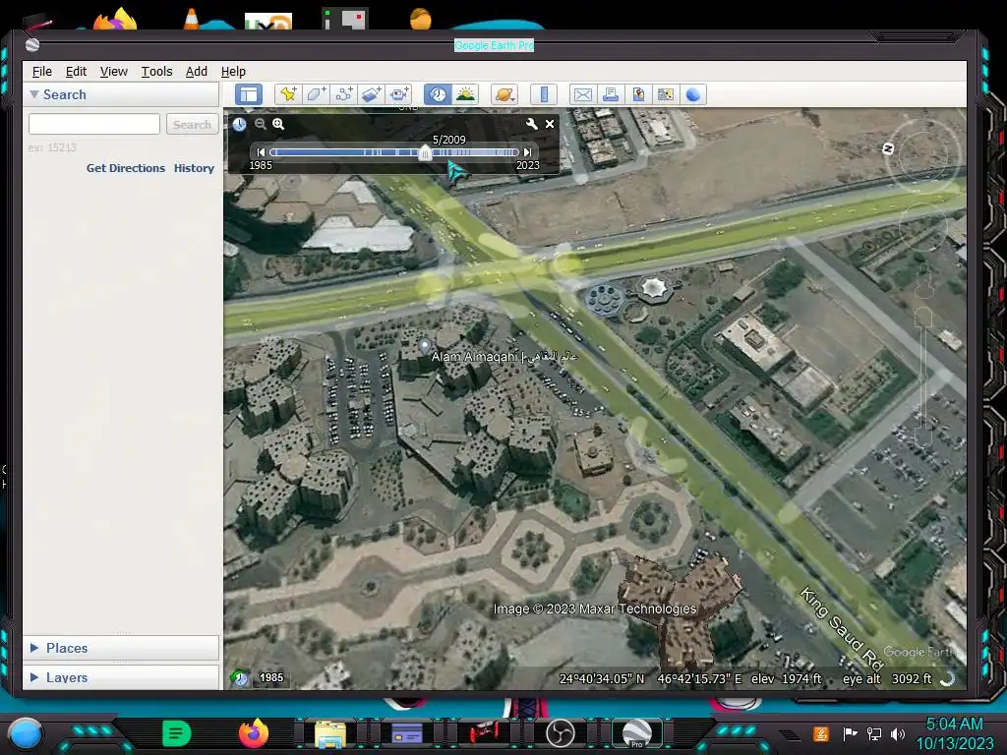Image resolution: width=1007 pixels, height=755 pixels.
Task: Click the Google Earth Pro taskbar icon
Action: tap(637, 733)
